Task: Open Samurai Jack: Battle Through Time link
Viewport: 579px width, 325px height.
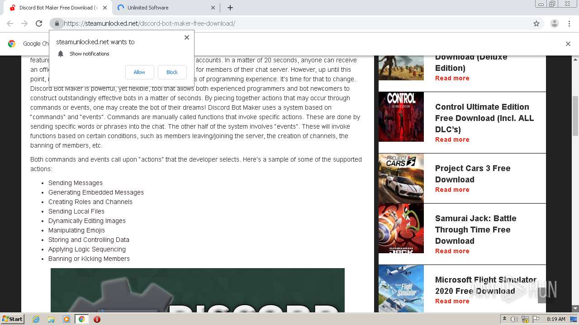Action: 475,230
